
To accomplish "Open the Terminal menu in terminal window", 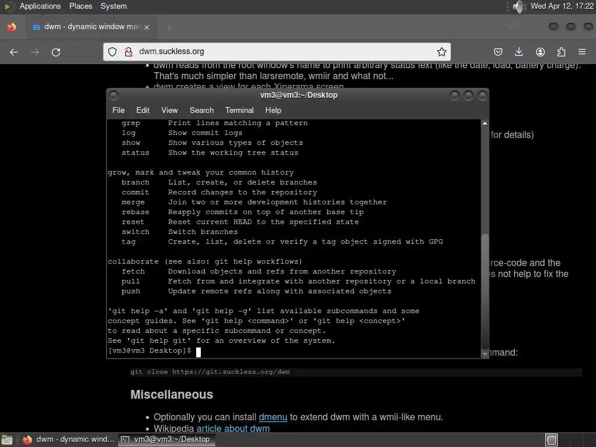I will [x=239, y=110].
